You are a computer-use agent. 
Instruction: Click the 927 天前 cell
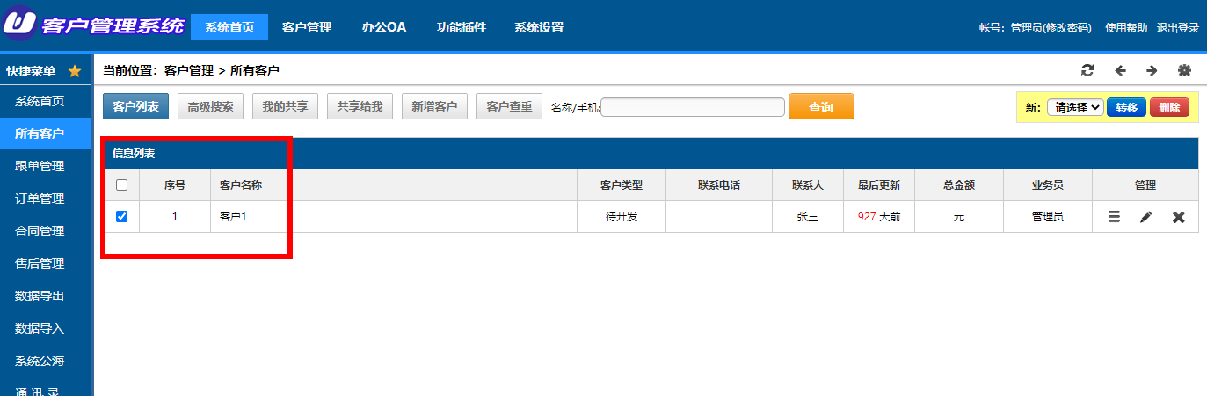[879, 217]
